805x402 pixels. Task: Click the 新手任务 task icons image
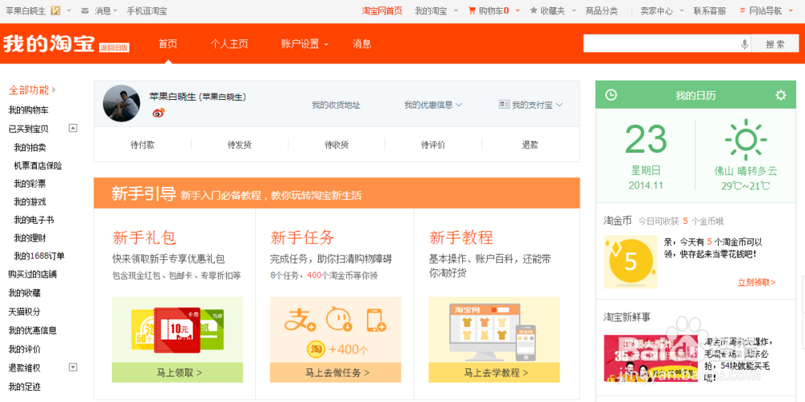[336, 329]
